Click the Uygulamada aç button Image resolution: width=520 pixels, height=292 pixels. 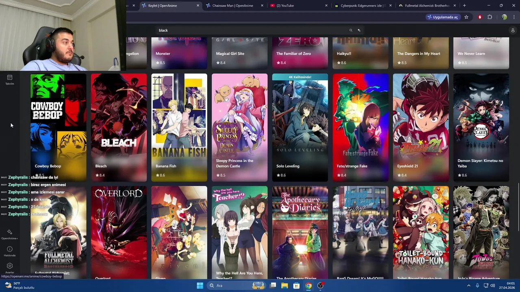[x=442, y=17]
